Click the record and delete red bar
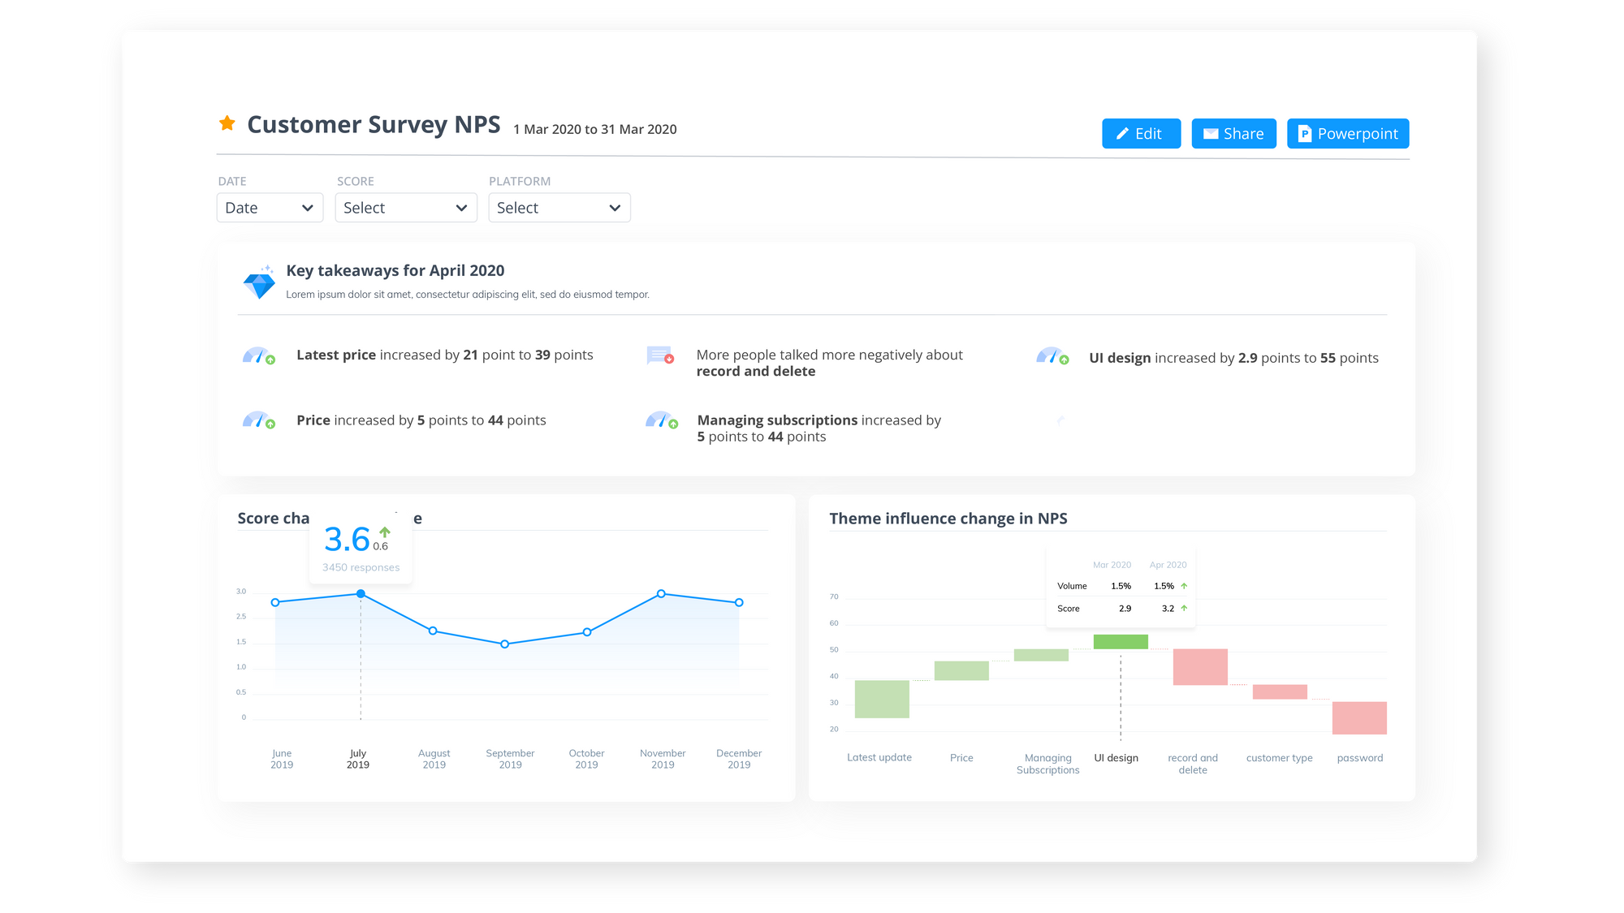Image resolution: width=1624 pixels, height=913 pixels. coord(1200,667)
